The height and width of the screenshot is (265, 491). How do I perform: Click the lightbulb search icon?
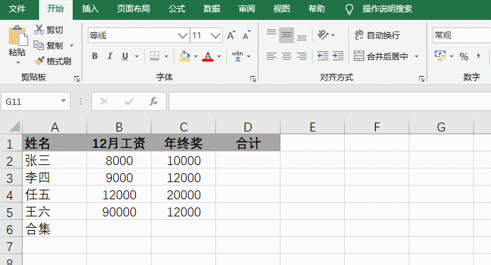[349, 10]
